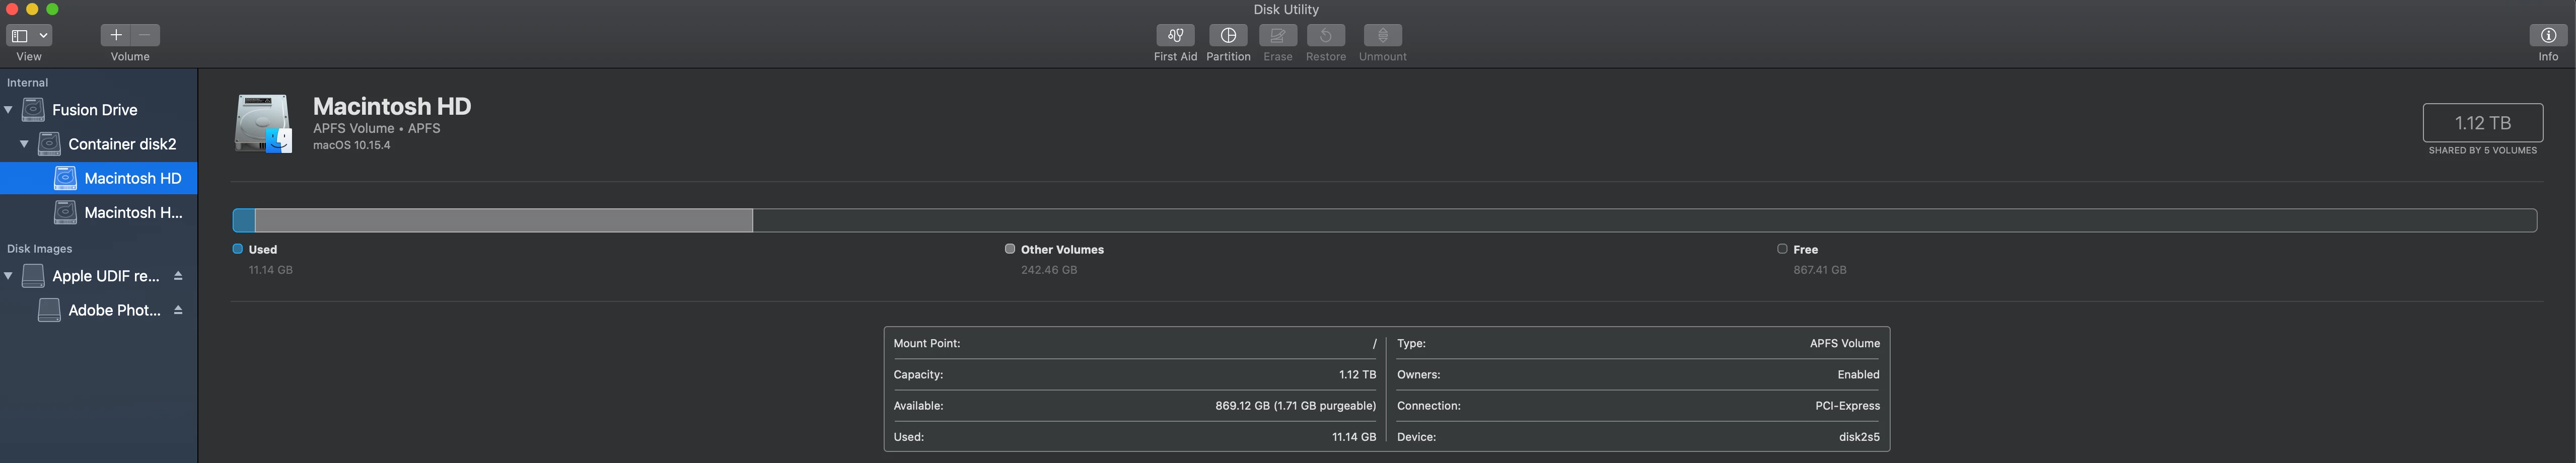This screenshot has height=463, width=2576.
Task: Select the truncated Macintosh H... volume
Action: [x=98, y=212]
